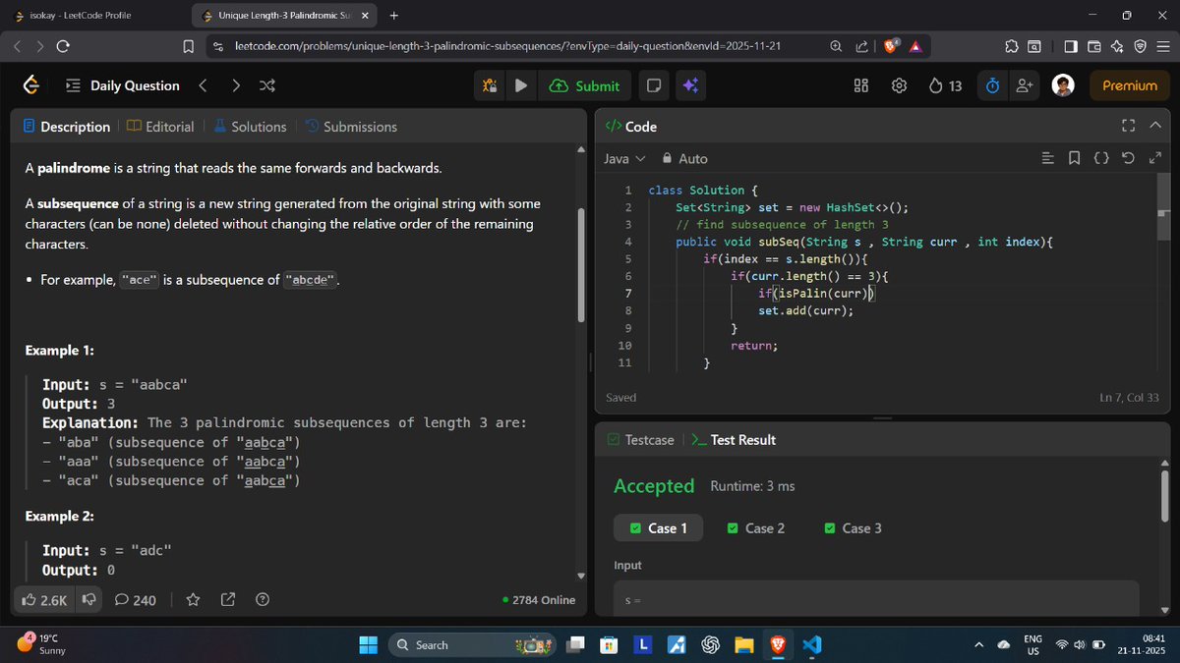The height and width of the screenshot is (663, 1180).
Task: Open the Brave wallet icon
Action: [1094, 46]
